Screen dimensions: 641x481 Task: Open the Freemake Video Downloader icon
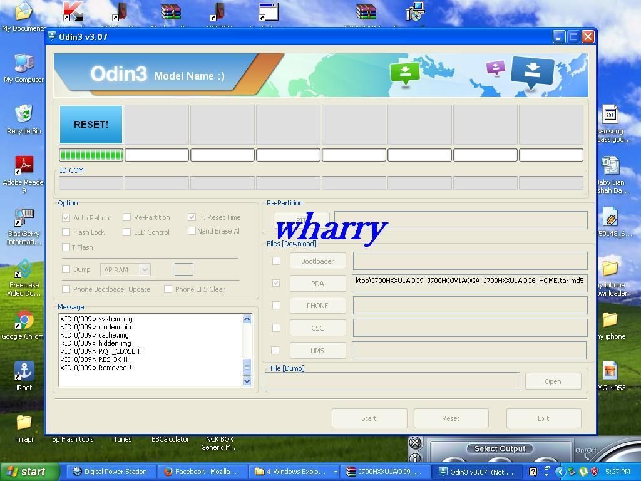click(x=24, y=270)
